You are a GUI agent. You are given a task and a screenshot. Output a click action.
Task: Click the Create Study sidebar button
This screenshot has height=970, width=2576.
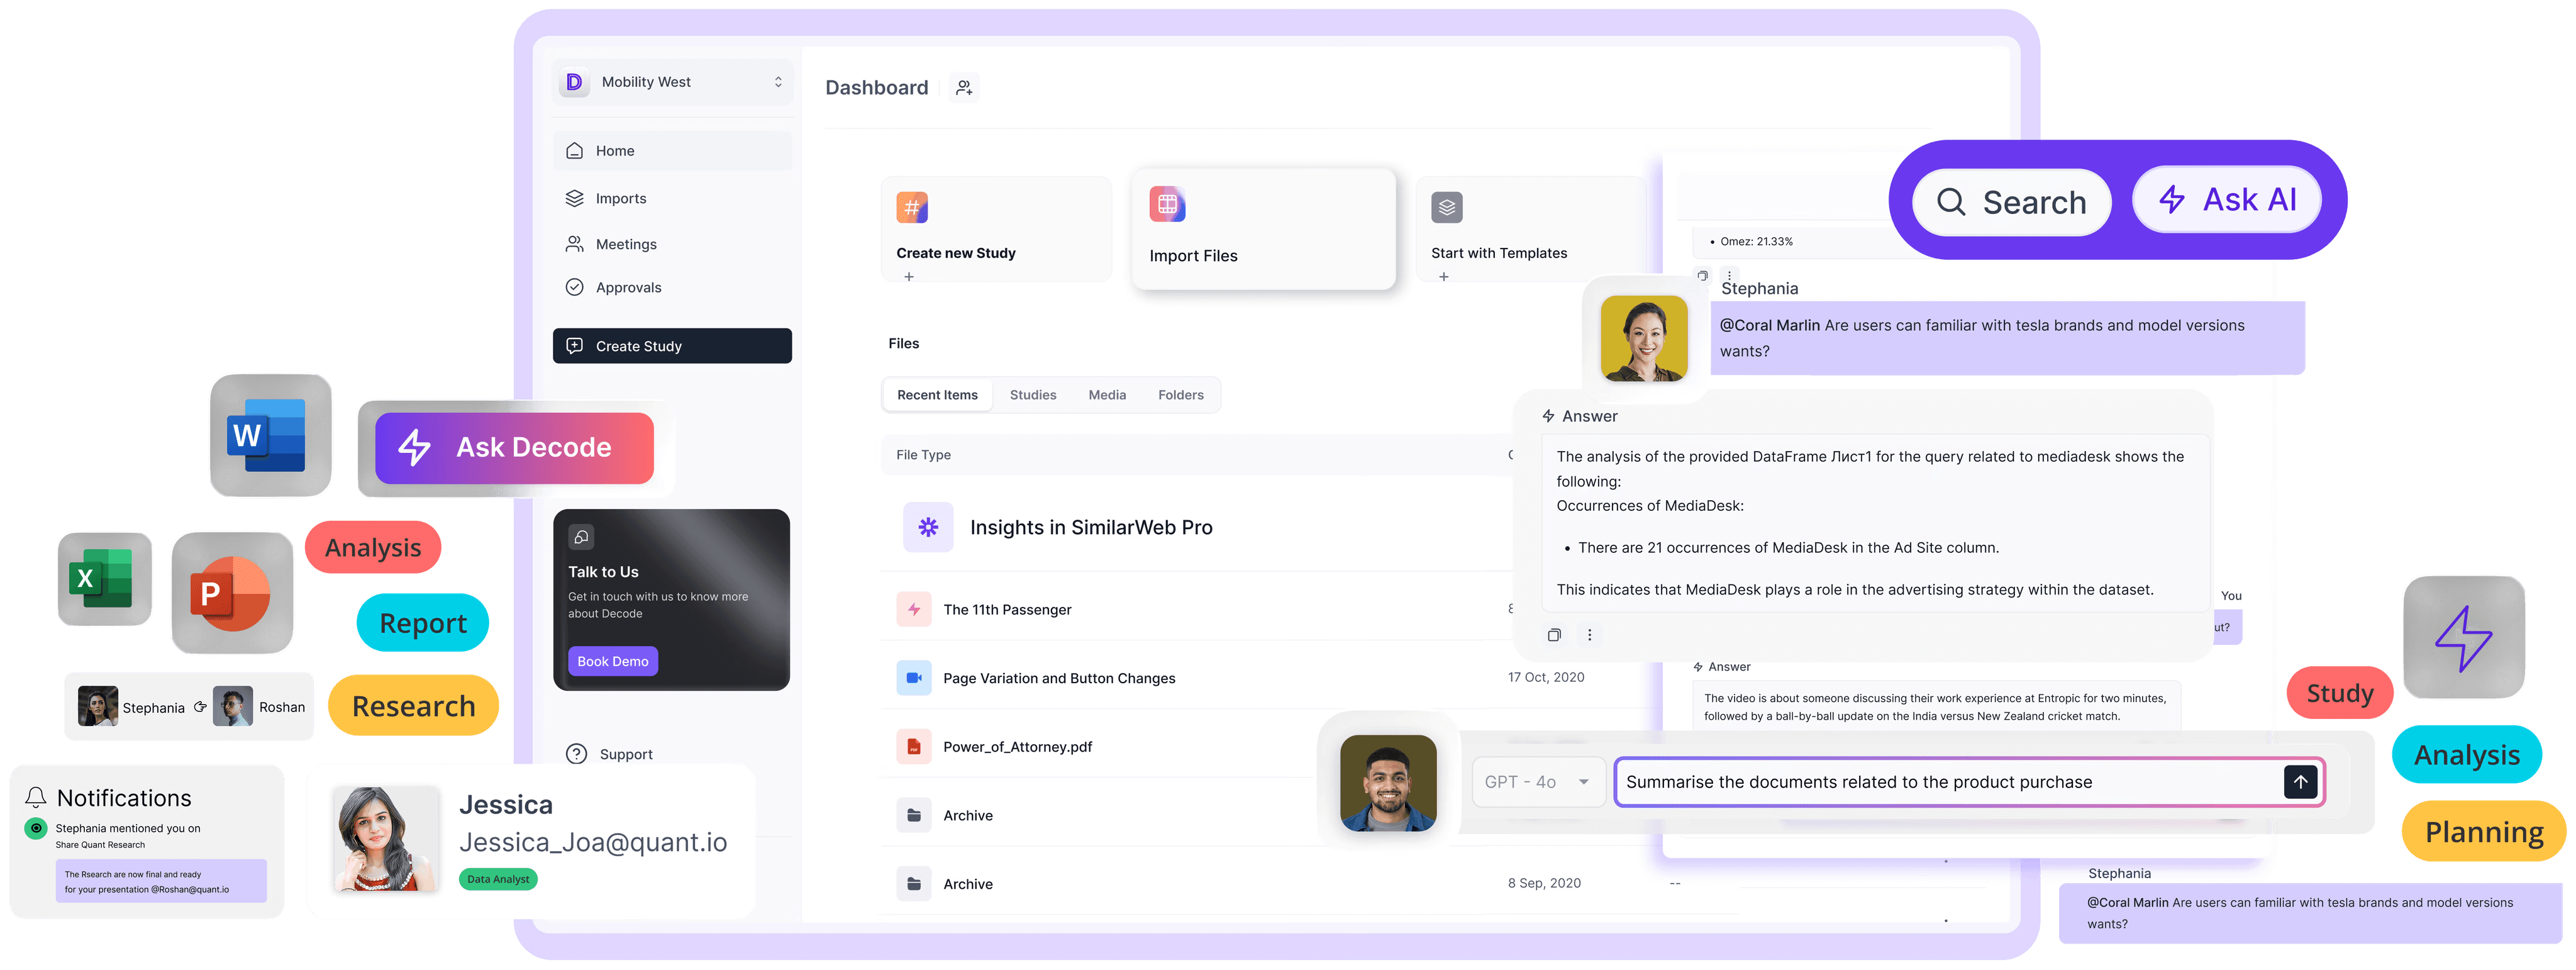(672, 346)
